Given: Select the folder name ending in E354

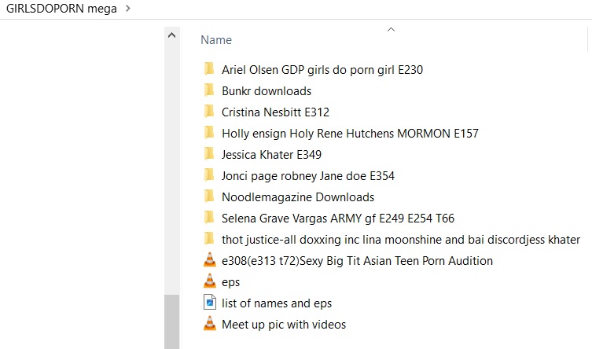Looking at the screenshot, I should tap(308, 176).
